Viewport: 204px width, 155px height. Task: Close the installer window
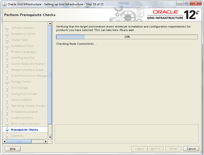pyautogui.click(x=196, y=3)
